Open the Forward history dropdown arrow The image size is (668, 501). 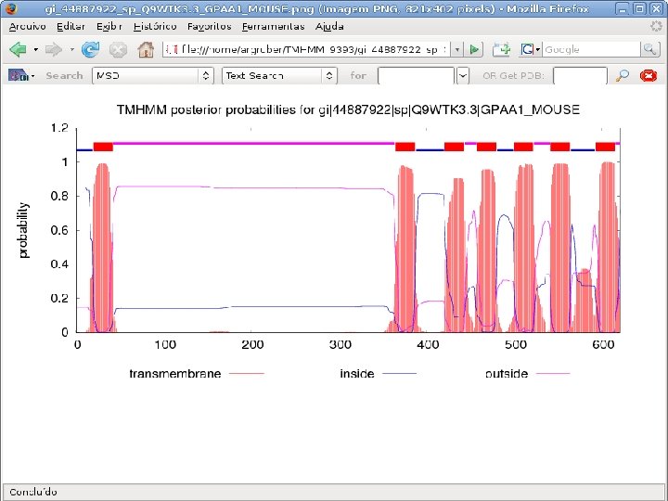coord(72,50)
